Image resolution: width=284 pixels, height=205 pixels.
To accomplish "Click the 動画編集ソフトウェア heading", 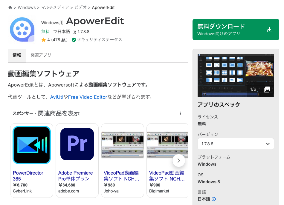I will pyautogui.click(x=43, y=74).
